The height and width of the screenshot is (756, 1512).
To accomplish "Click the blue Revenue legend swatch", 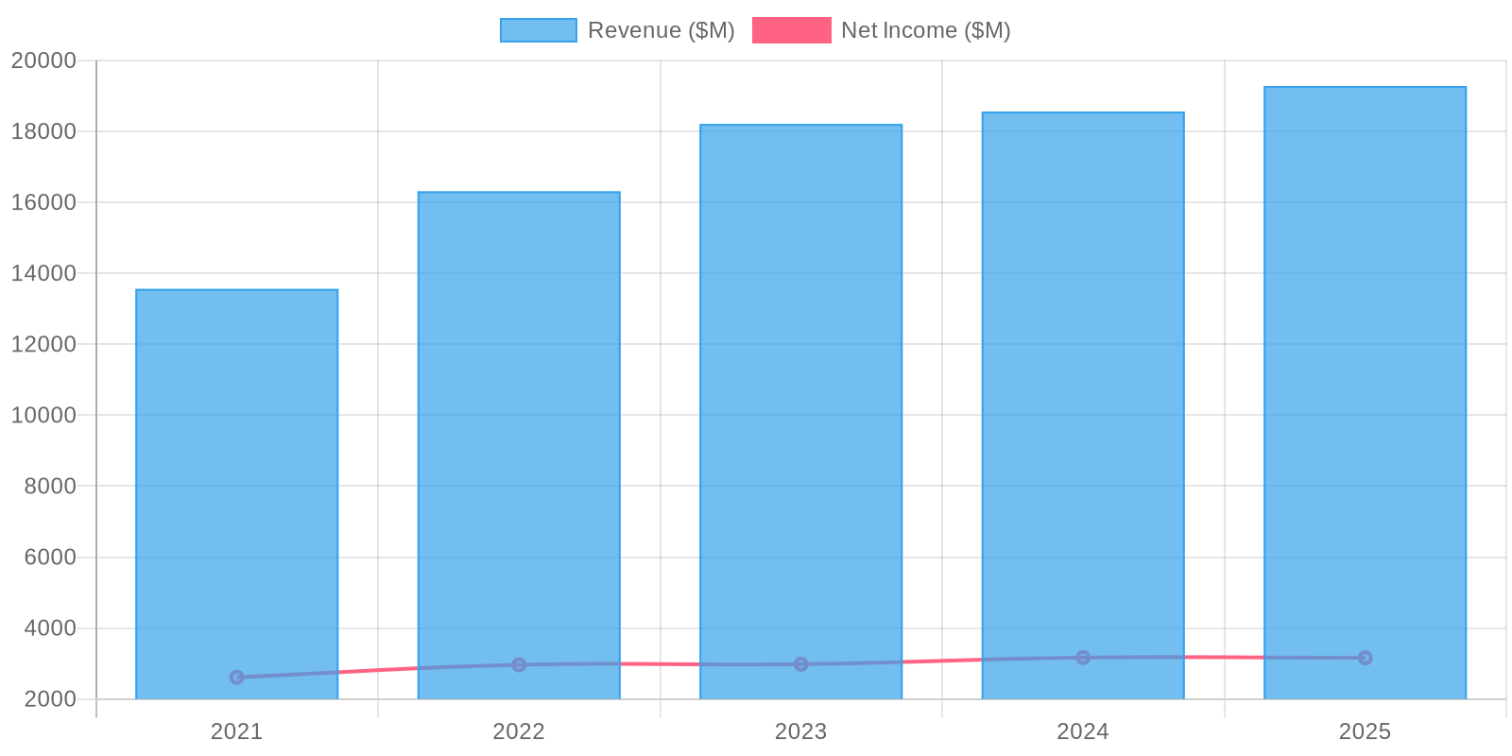I will [538, 30].
